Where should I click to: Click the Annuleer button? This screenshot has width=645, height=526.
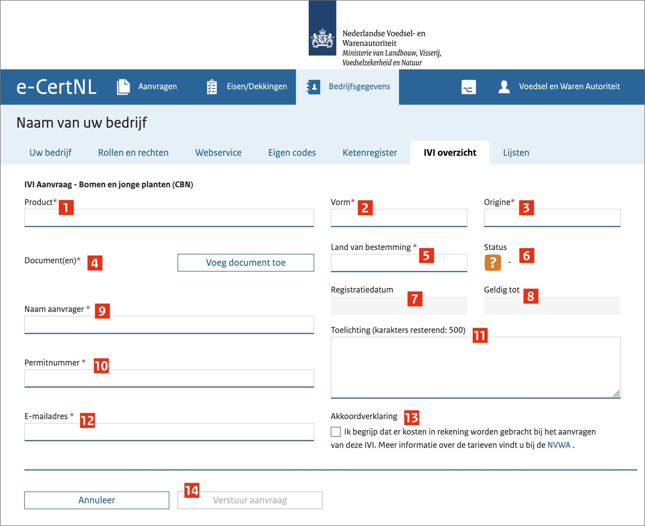tap(96, 500)
